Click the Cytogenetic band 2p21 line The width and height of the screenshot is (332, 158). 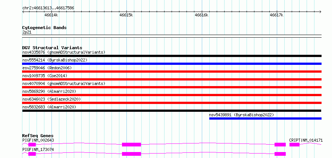click(x=172, y=36)
